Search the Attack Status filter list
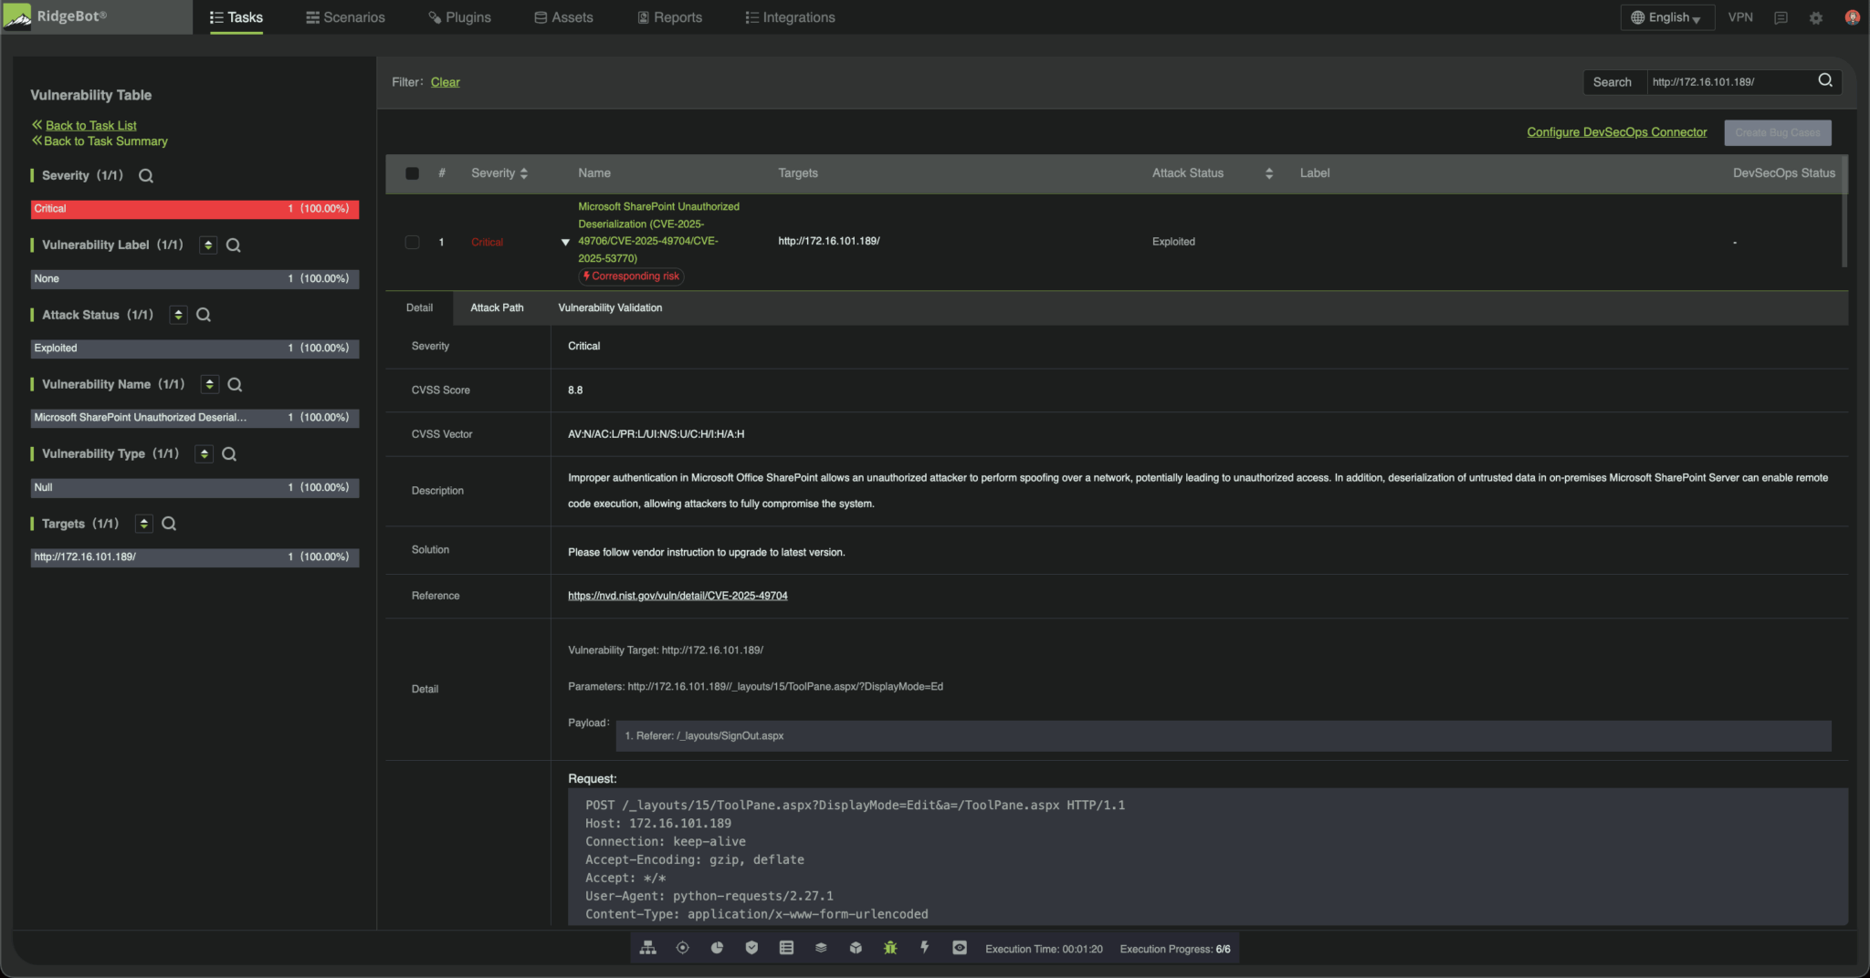Viewport: 1870px width, 978px height. click(204, 315)
